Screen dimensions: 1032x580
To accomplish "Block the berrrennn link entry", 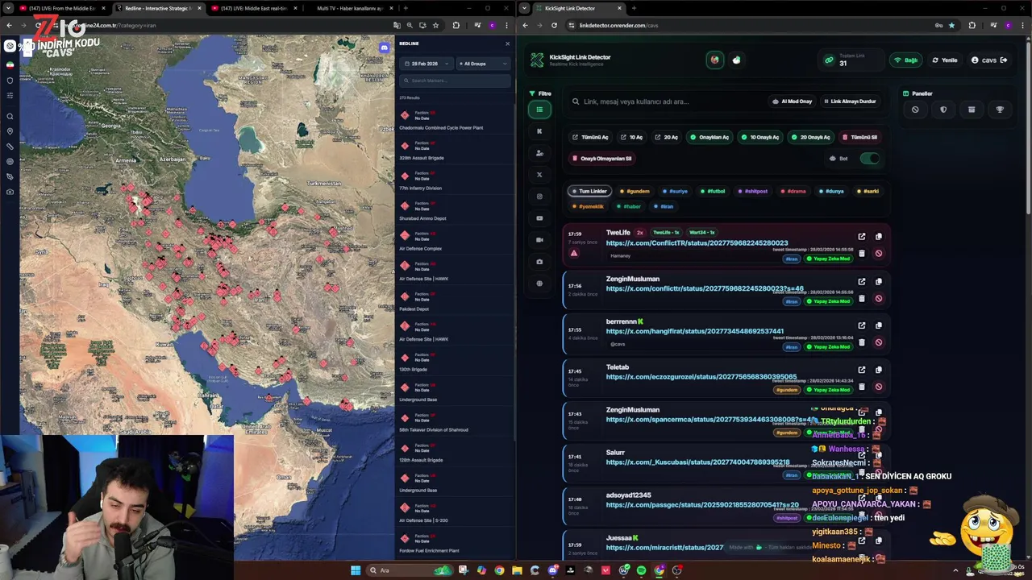I will [x=879, y=342].
